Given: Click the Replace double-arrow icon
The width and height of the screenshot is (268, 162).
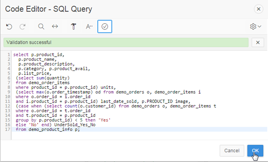Looking at the screenshot, I should [x=55, y=26].
